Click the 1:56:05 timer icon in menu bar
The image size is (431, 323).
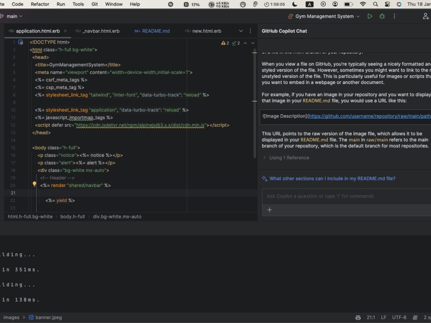coord(274,4)
